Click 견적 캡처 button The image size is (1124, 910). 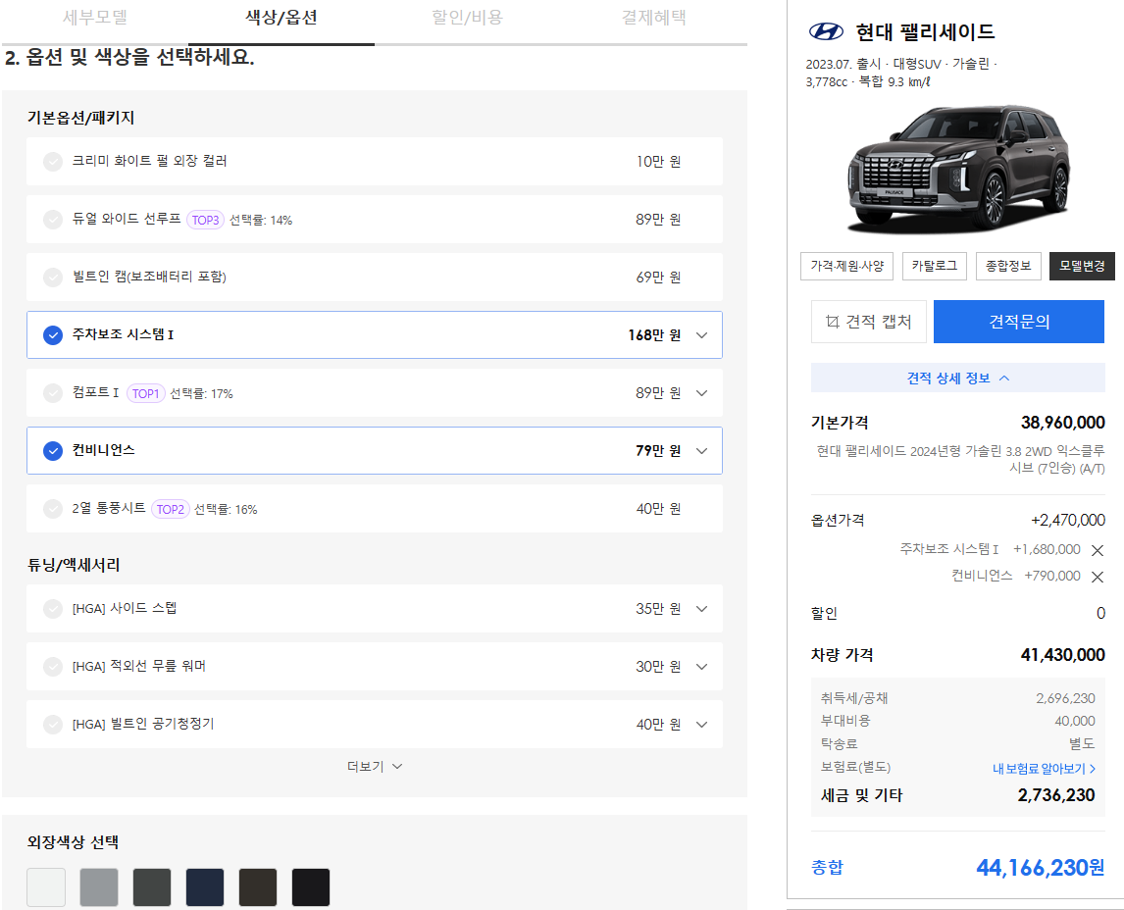pyautogui.click(x=869, y=322)
